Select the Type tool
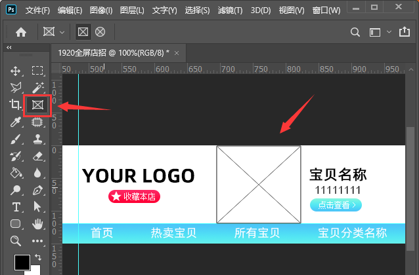419x275 pixels. point(16,207)
